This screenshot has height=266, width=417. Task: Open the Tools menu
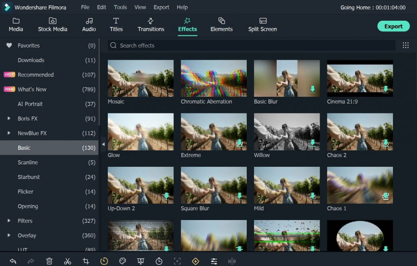click(120, 7)
